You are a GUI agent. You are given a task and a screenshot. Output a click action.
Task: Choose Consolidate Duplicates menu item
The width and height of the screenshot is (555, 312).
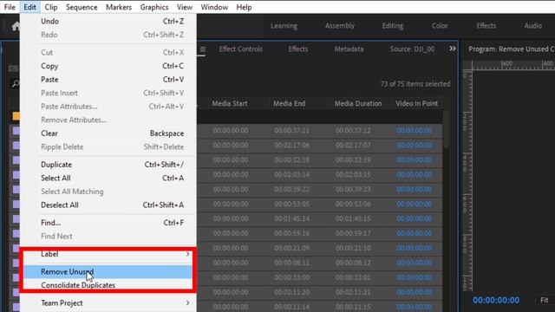coord(108,285)
